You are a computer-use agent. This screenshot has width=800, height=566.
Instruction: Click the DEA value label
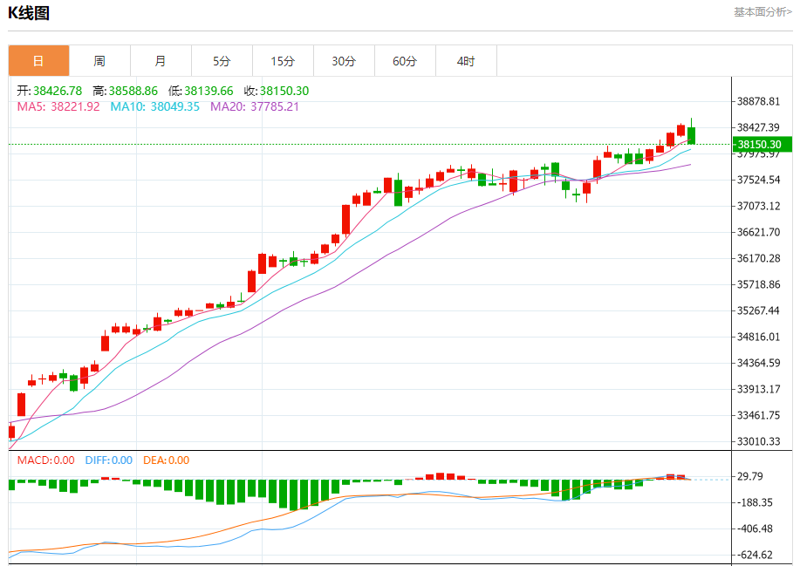pos(167,460)
